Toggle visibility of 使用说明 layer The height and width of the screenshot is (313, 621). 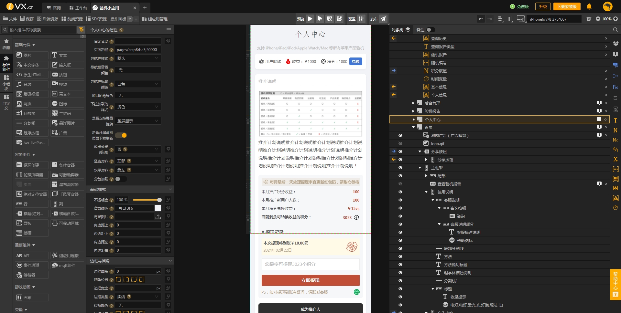400,192
